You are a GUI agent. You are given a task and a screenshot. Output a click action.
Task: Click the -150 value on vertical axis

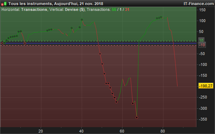point(203,75)
